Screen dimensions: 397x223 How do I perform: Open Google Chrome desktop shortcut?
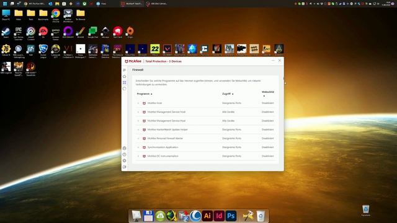click(x=56, y=15)
